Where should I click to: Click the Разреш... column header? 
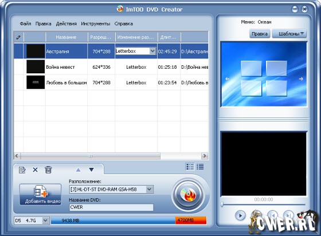[101, 37]
